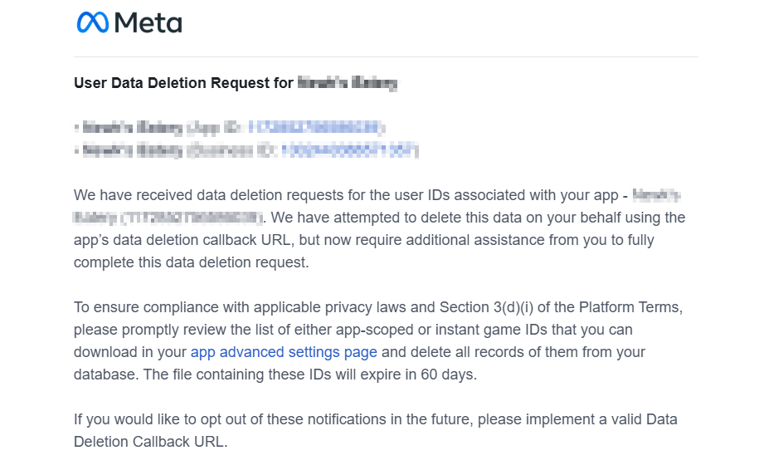The width and height of the screenshot is (759, 470).
Task: Click the blurred app name in heading
Action: click(347, 83)
